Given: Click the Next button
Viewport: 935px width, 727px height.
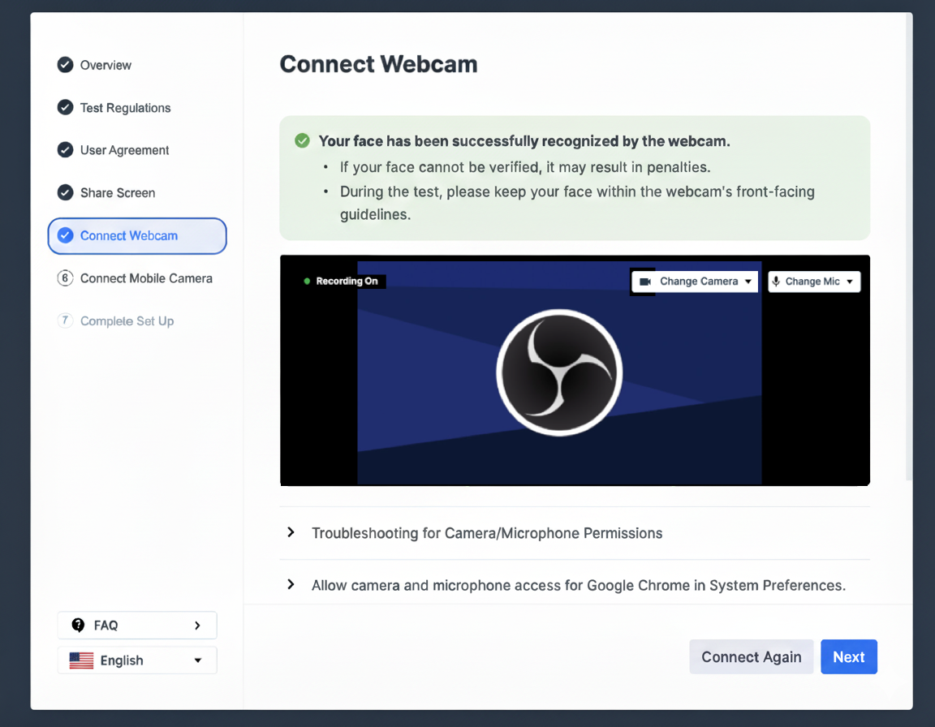Looking at the screenshot, I should [848, 656].
